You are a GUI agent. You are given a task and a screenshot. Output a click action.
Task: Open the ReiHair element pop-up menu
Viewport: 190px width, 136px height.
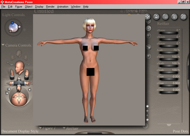[71, 128]
